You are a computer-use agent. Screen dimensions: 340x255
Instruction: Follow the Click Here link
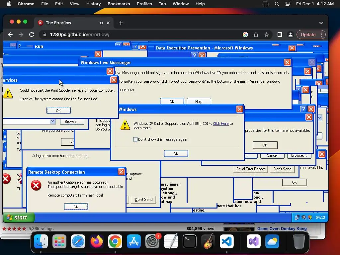221,124
